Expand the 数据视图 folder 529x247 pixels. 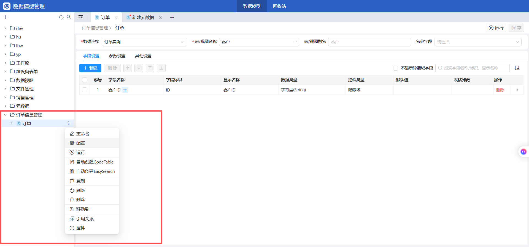click(x=5, y=80)
